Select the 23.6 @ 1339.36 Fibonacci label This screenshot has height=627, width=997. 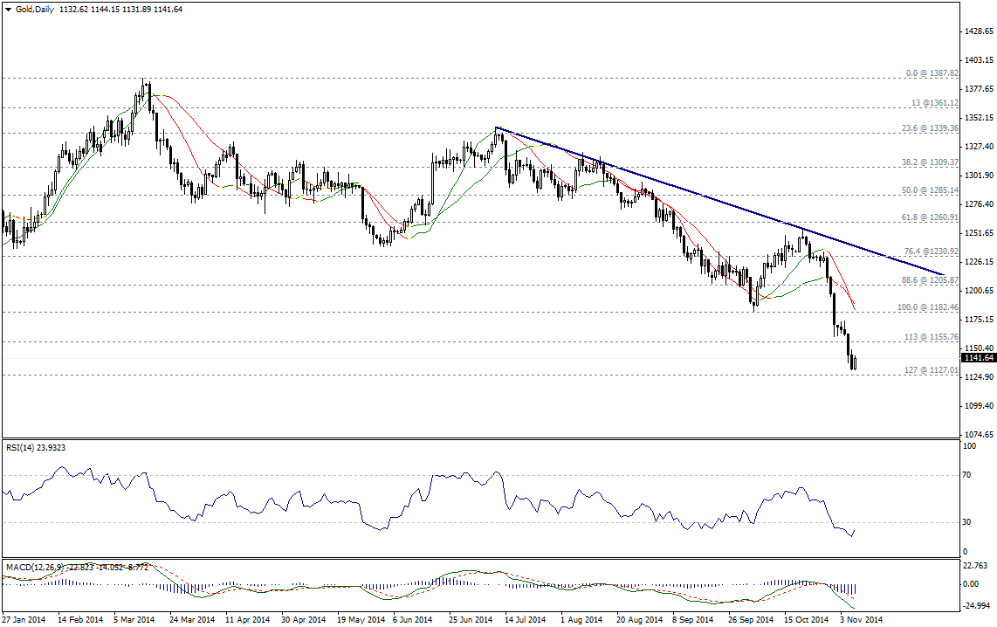tap(931, 127)
